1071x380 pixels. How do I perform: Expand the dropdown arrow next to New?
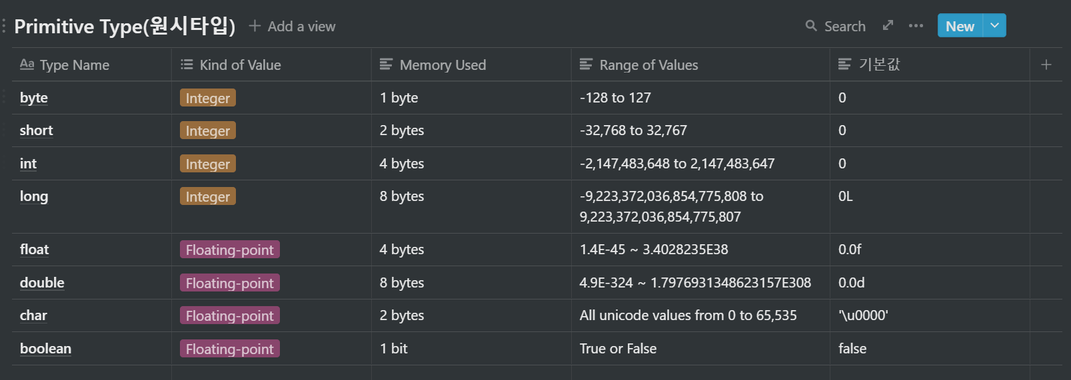tap(994, 26)
